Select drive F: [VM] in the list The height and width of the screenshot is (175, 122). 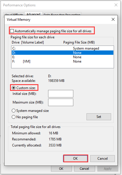[62, 61]
